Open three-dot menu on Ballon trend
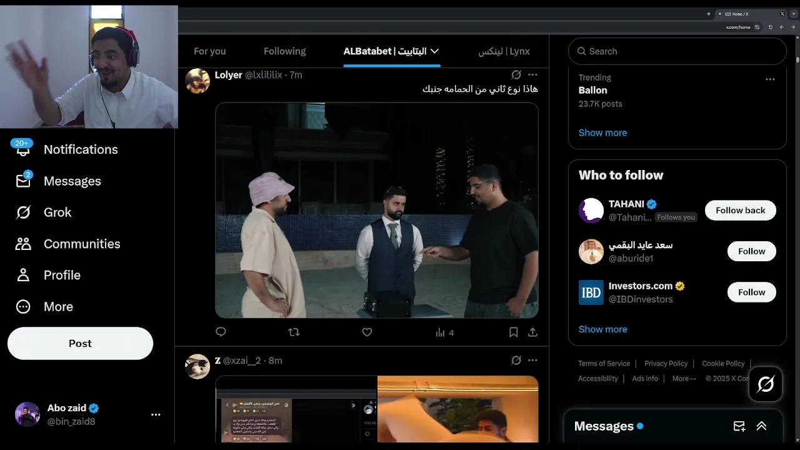 click(x=770, y=79)
